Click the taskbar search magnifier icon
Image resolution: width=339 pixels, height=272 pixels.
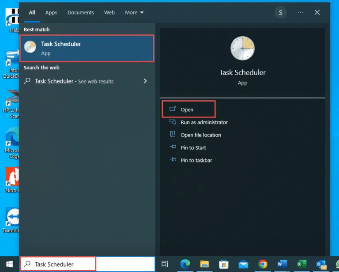click(27, 264)
